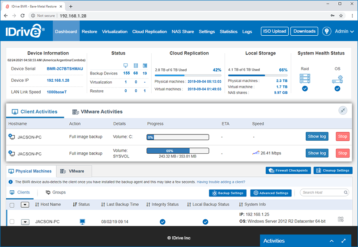Click the NAS device icon in Status
This screenshot has height=247, width=358.
pos(145,65)
